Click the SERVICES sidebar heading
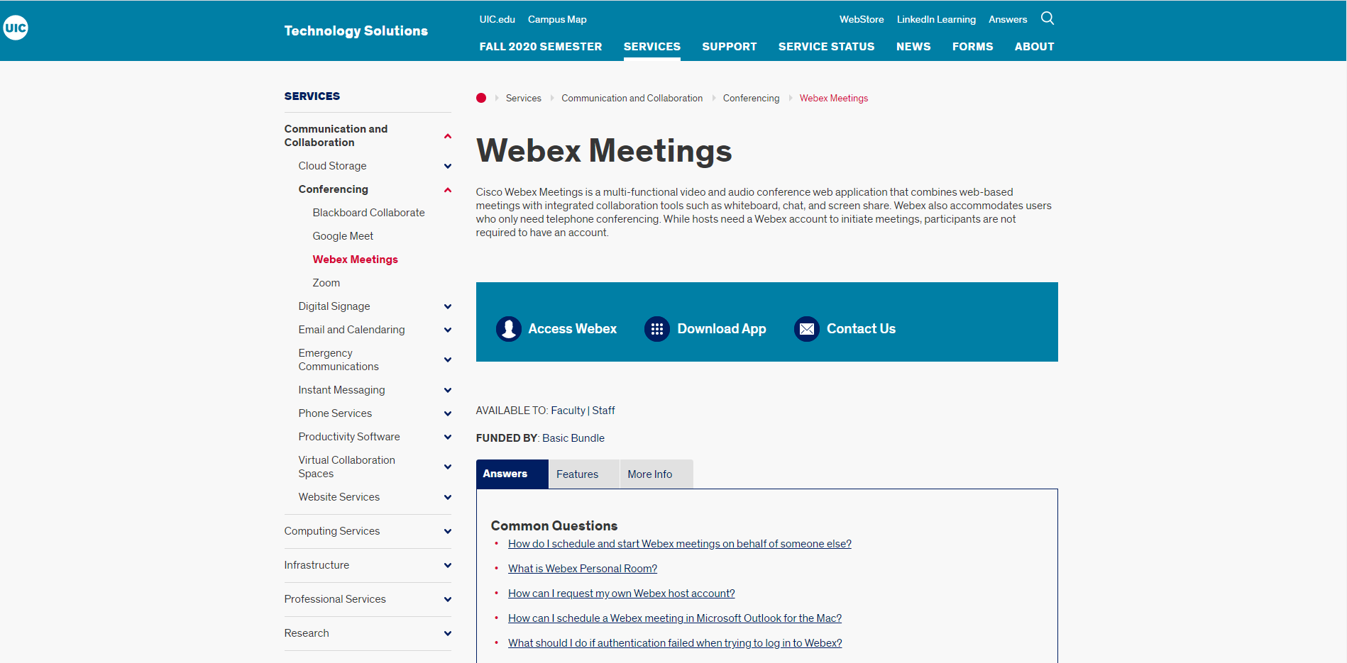Image resolution: width=1347 pixels, height=663 pixels. click(x=312, y=96)
